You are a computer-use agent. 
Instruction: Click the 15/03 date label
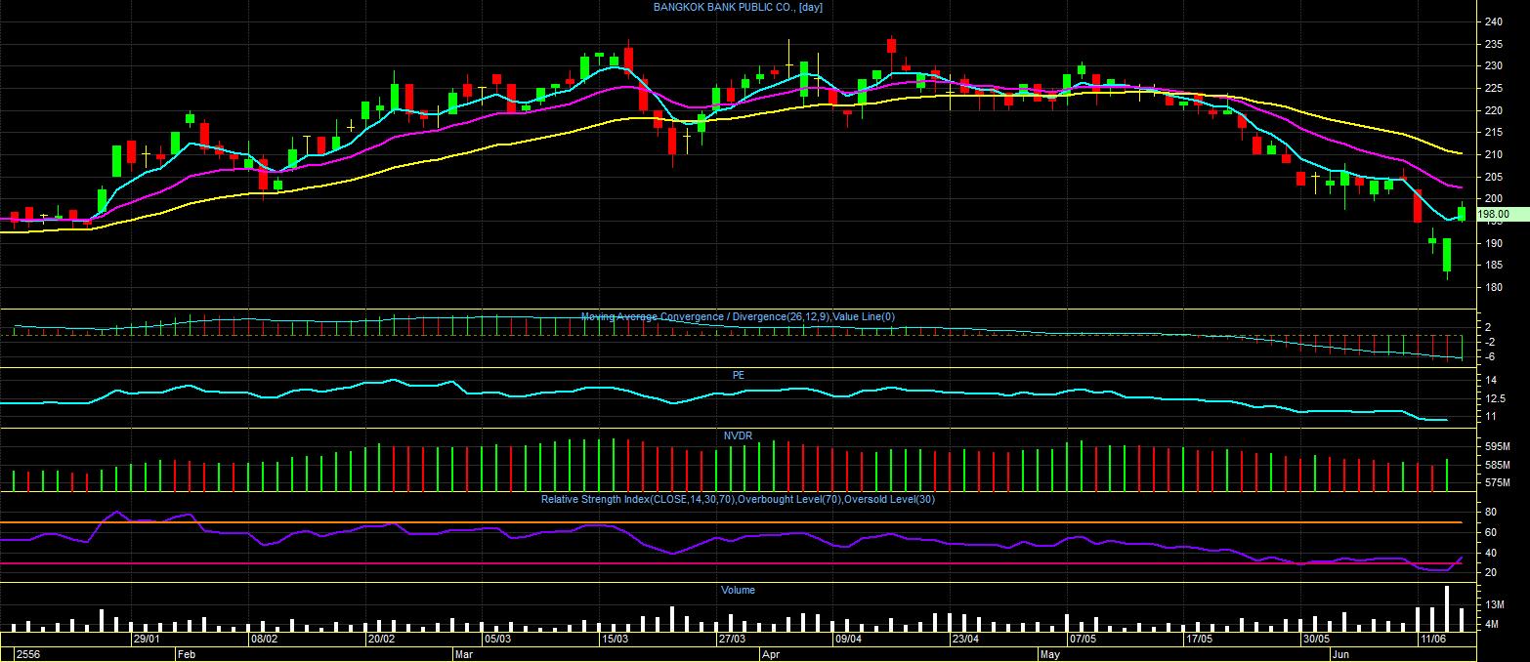pyautogui.click(x=615, y=639)
